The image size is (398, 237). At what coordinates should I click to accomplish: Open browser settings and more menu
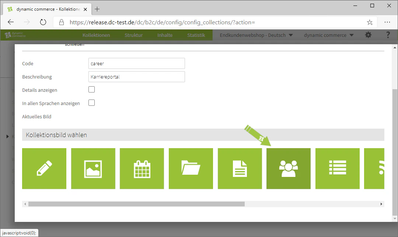[x=387, y=22]
